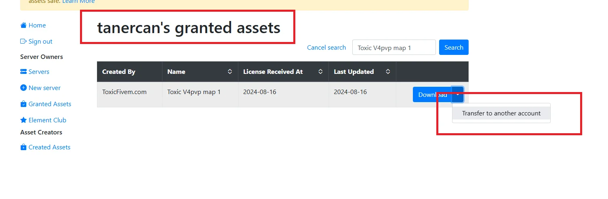Follow the Learn More link in banner
The height and width of the screenshot is (199, 608).
[78, 2]
